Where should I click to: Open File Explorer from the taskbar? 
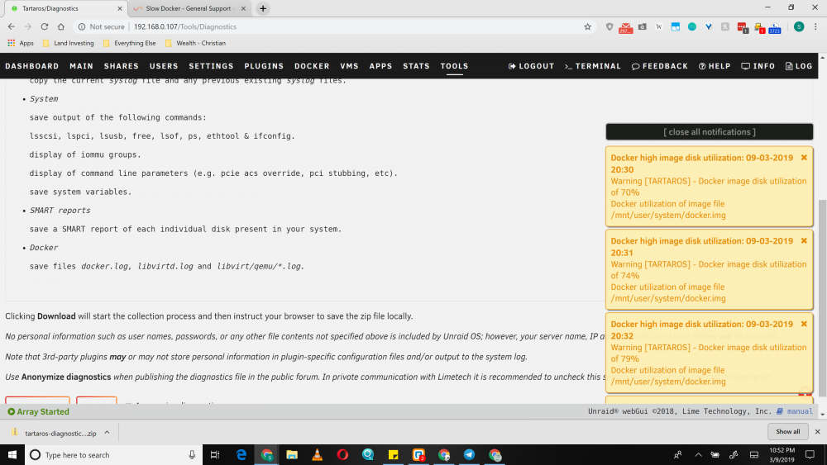coord(292,454)
